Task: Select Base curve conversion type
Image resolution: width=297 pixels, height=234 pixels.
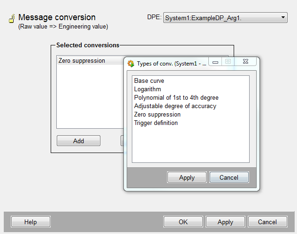Action: point(149,81)
